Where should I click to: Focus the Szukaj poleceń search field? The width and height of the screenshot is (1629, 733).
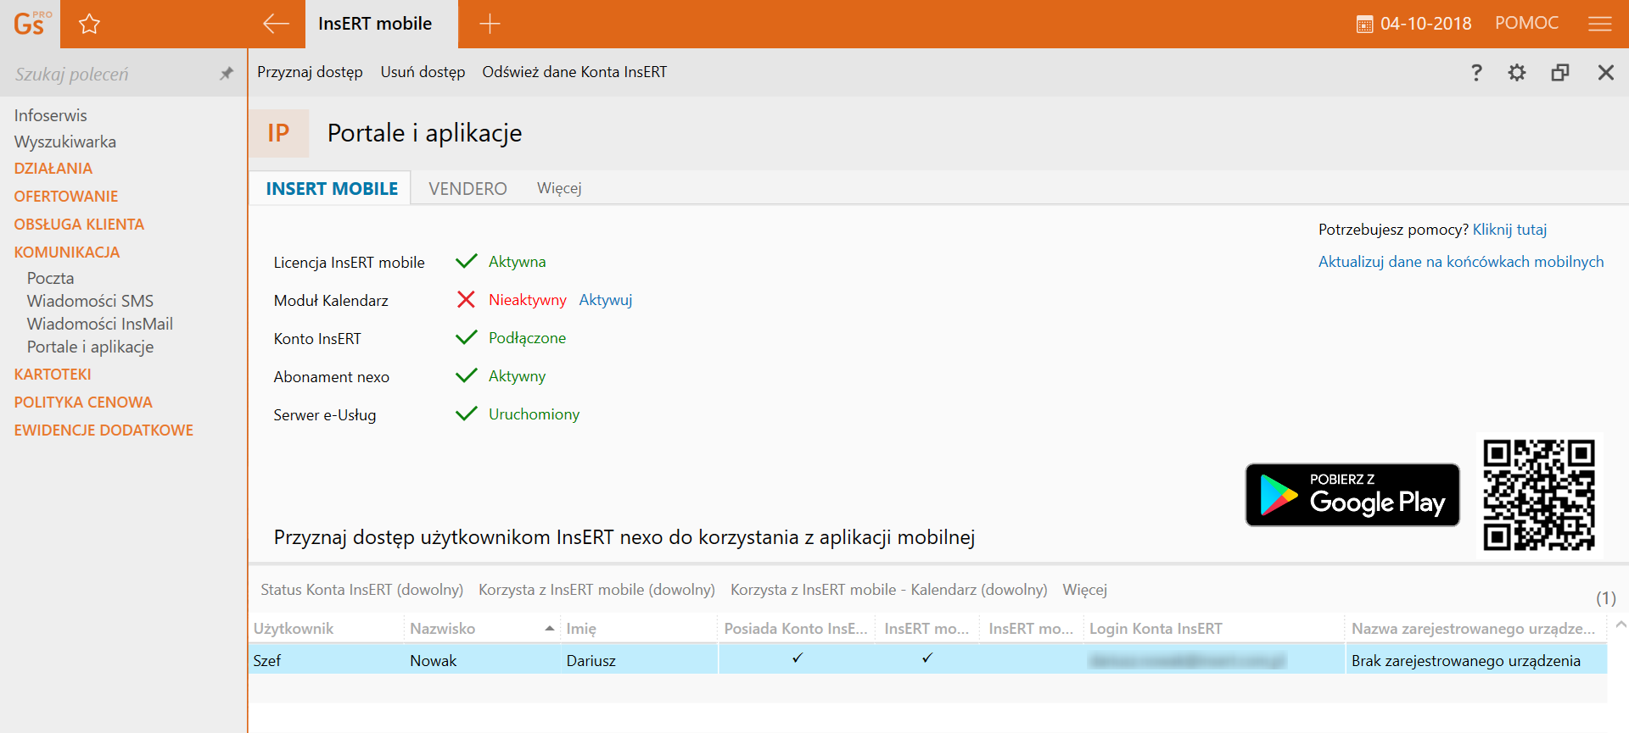tap(110, 75)
